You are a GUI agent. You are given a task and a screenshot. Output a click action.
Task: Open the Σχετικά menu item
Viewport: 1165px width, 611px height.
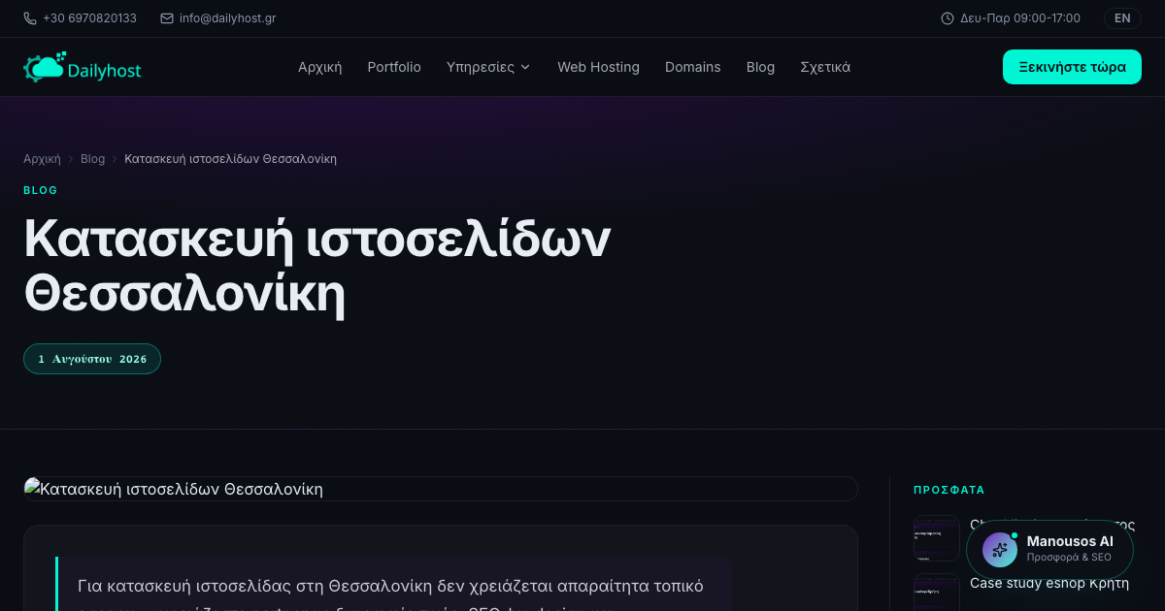click(825, 67)
